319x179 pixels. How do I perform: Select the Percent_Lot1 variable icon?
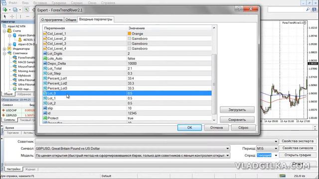[x=45, y=79]
